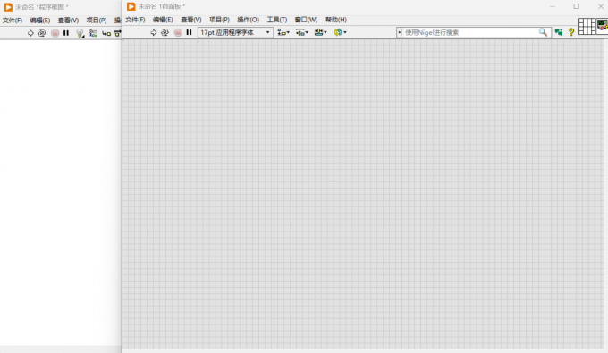
Task: Open the 17pt application font dropdown
Action: point(235,32)
